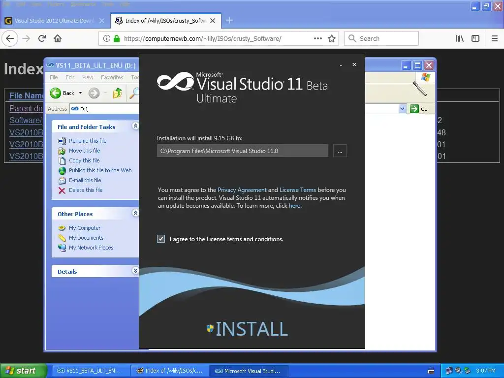Click Firefox's forward arrow button
Image resolution: width=504 pixels, height=378 pixels.
[27, 38]
